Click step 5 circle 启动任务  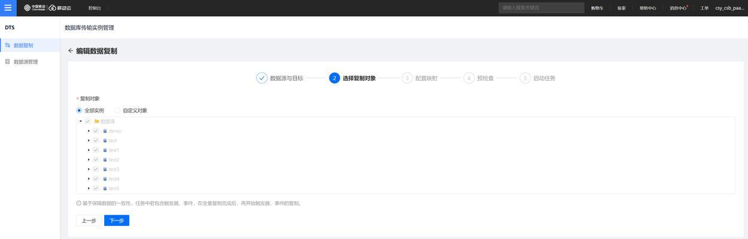tap(525, 78)
